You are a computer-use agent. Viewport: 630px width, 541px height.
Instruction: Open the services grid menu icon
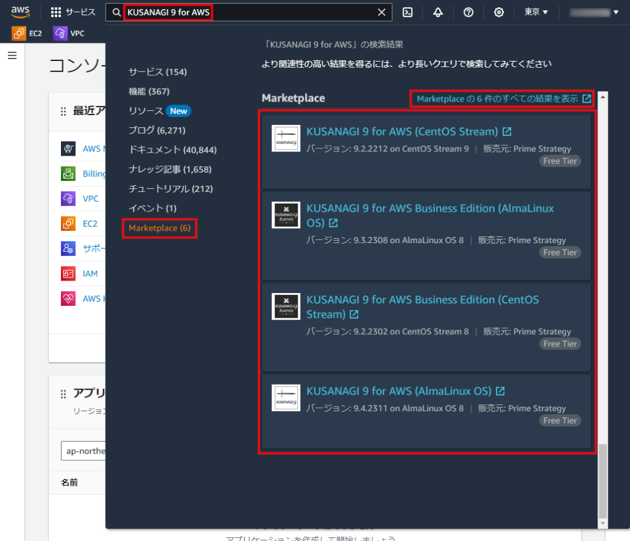pos(56,12)
